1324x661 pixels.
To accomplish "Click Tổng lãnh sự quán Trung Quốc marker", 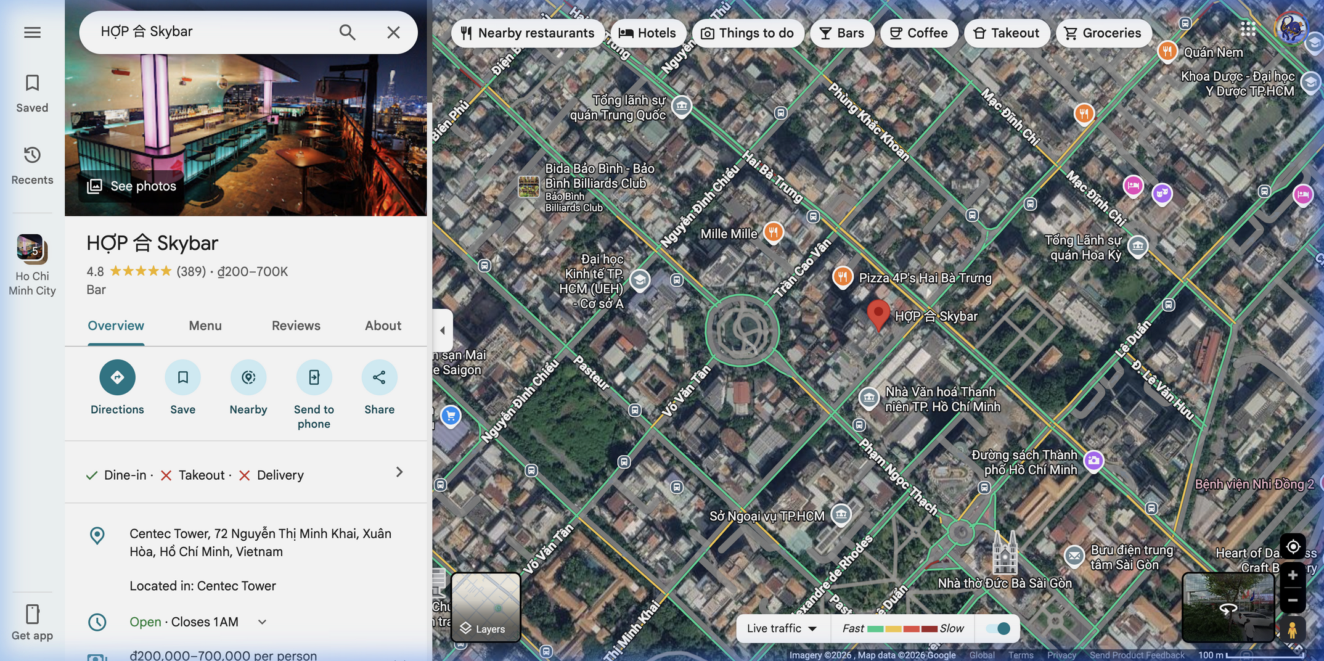I will 682,106.
